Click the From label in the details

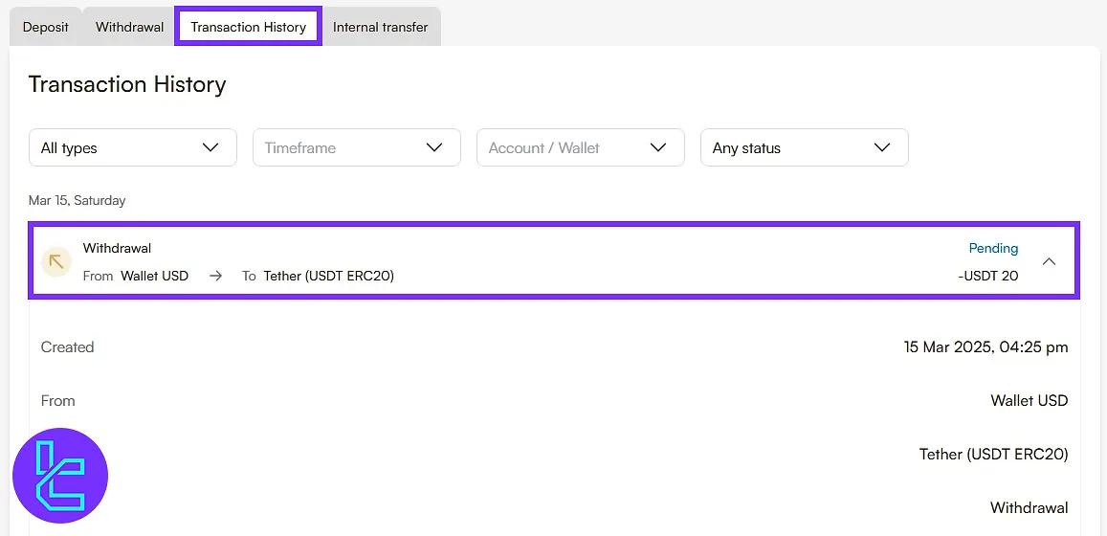58,400
